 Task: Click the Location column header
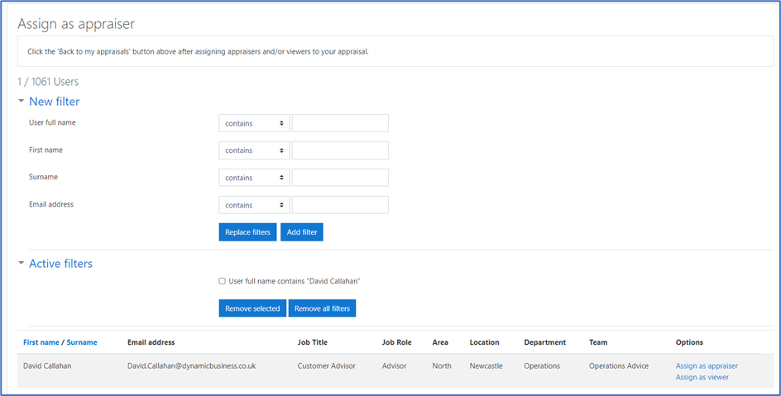tap(484, 342)
